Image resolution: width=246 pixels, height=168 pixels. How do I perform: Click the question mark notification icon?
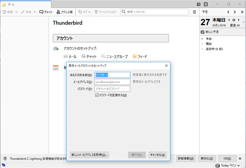click(5, 159)
